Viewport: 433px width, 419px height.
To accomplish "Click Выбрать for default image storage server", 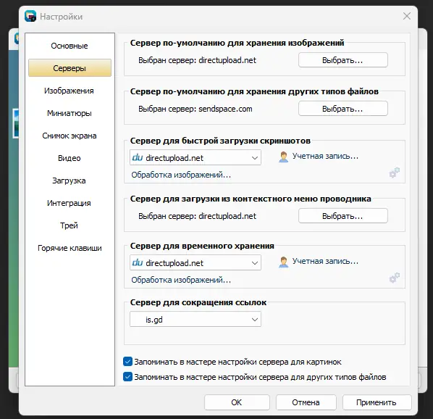I will pyautogui.click(x=343, y=60).
